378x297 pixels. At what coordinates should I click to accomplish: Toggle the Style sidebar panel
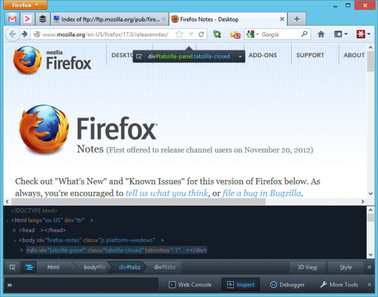(346, 267)
